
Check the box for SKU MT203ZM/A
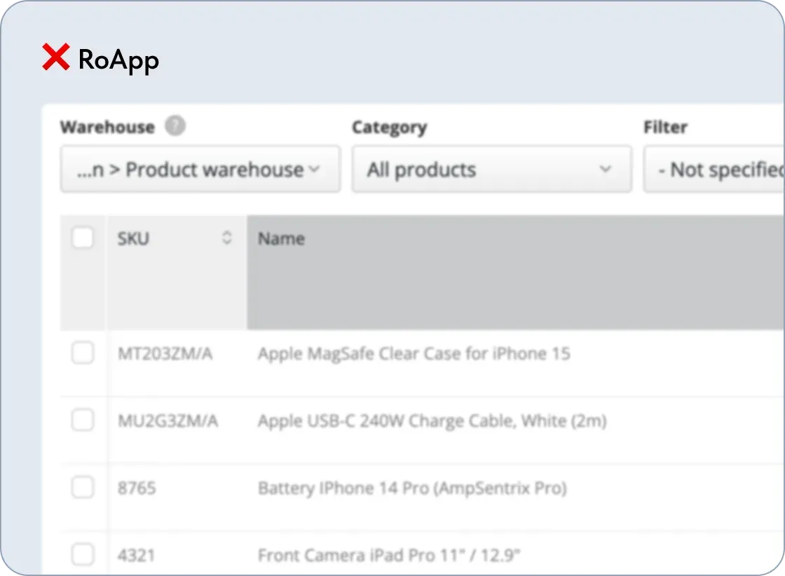tap(83, 353)
